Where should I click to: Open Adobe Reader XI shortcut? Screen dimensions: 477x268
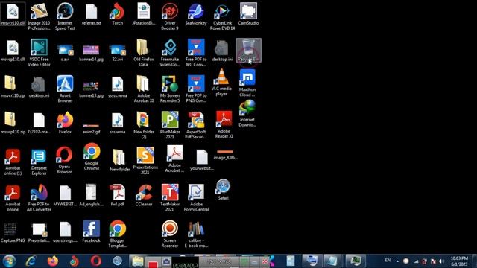click(x=224, y=124)
